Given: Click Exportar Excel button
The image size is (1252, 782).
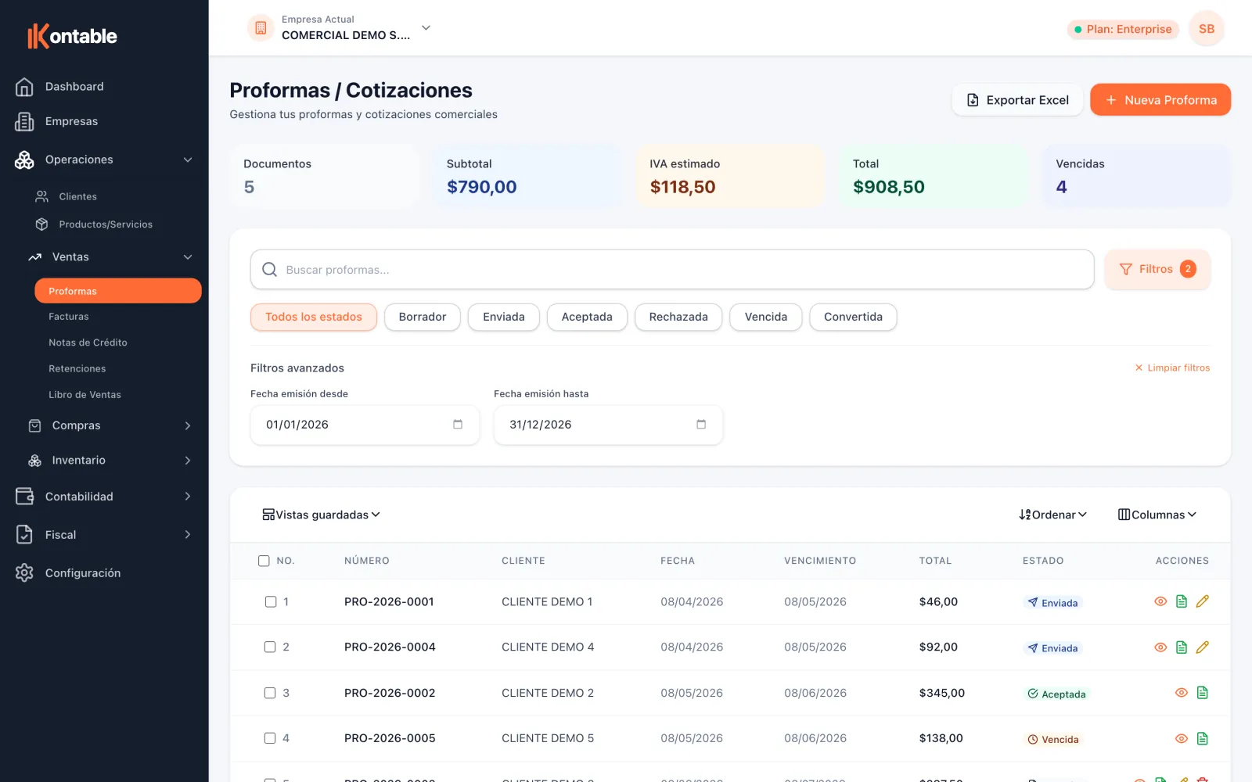Looking at the screenshot, I should (1017, 100).
